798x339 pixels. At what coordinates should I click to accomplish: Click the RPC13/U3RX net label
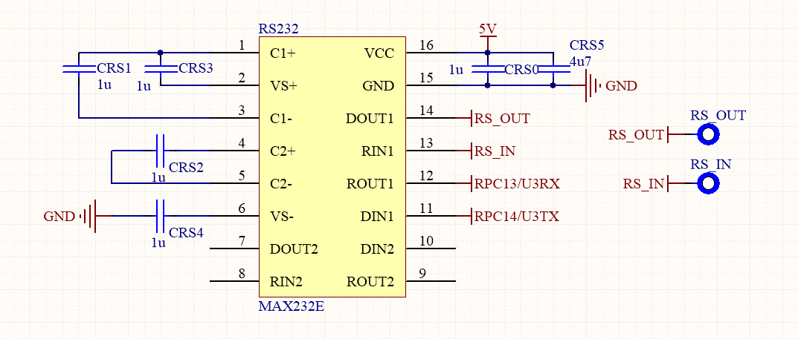[517, 184]
